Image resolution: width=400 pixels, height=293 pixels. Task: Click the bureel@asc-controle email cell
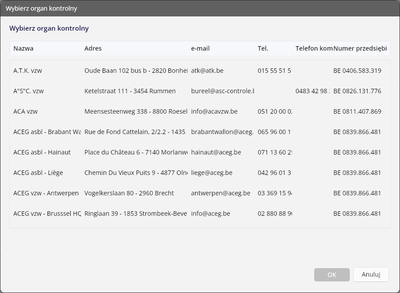coord(223,91)
